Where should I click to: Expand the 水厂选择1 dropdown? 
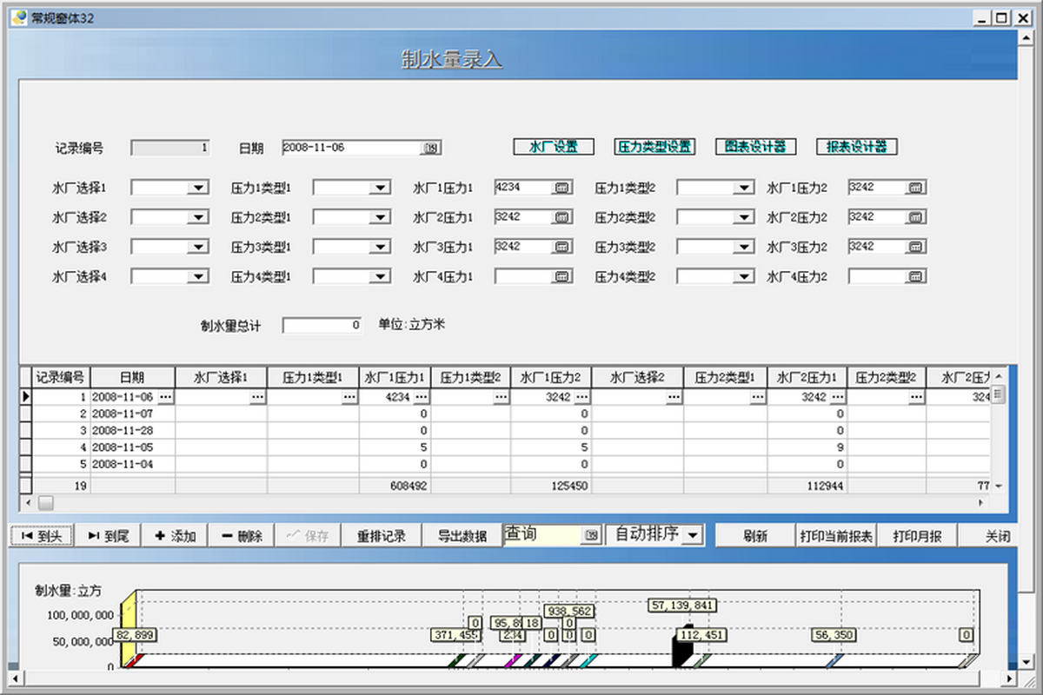[198, 187]
